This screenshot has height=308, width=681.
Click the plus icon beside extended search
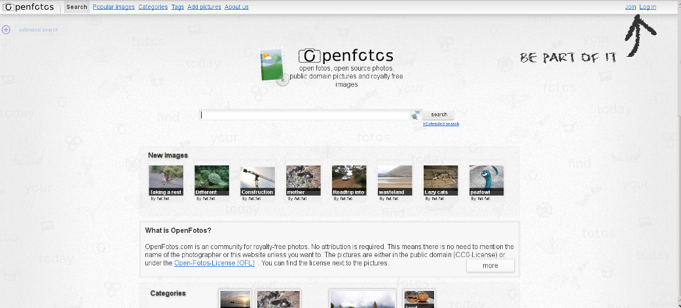[x=6, y=29]
